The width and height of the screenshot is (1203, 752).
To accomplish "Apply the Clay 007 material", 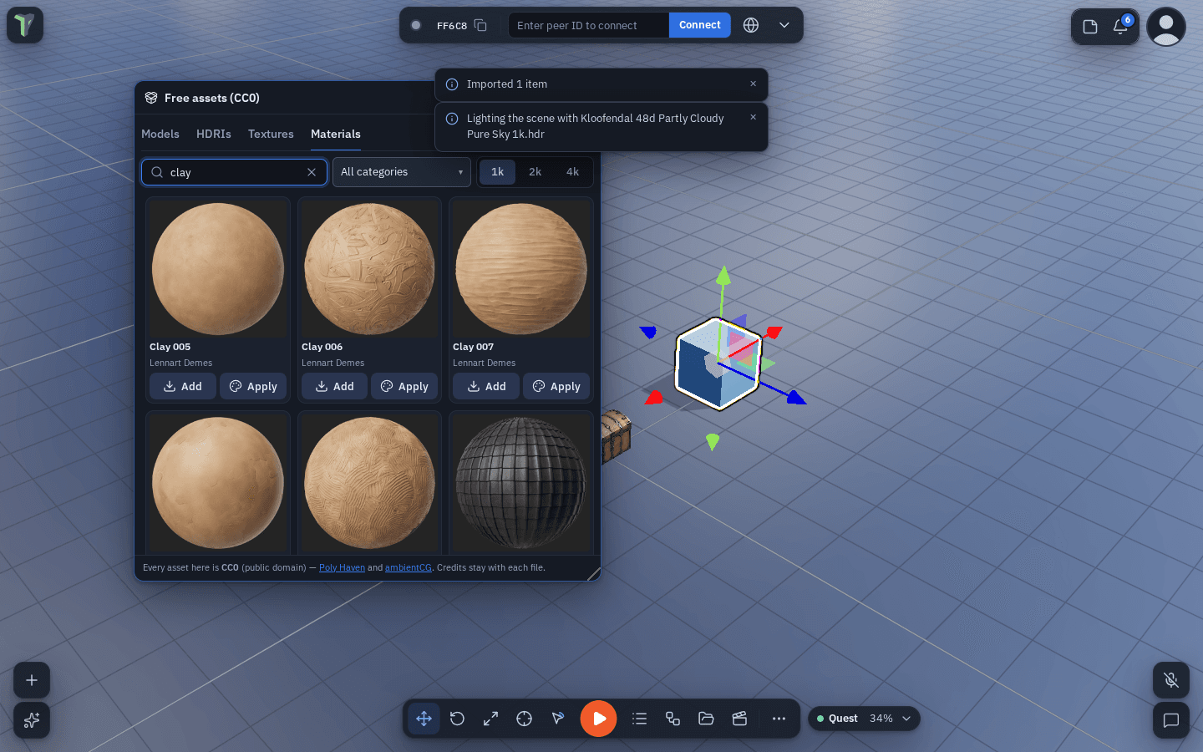I will click(x=556, y=386).
